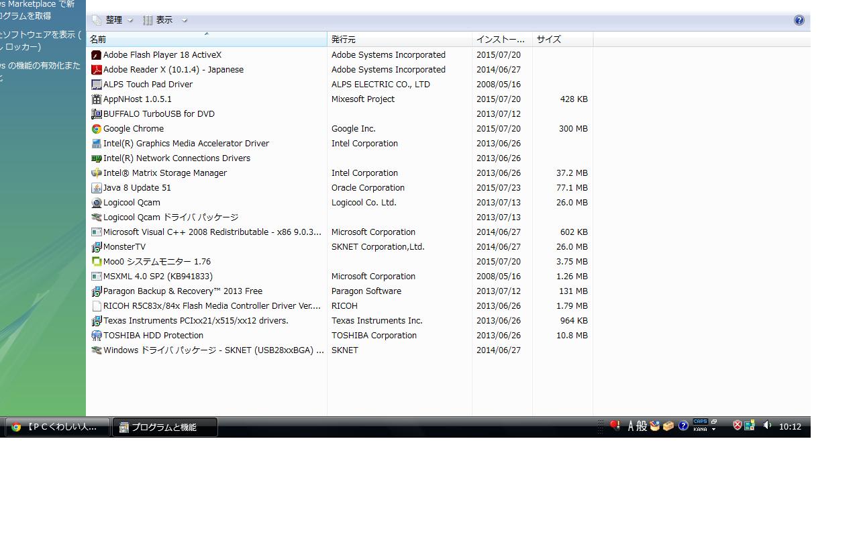859x537 pixels.
Task: Click the TOSHIBA HDD Protection icon
Action: 97,336
